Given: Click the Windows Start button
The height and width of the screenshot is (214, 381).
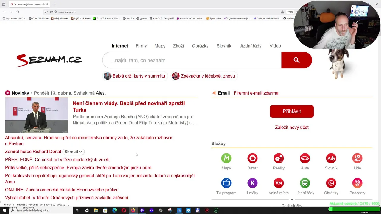Looking at the screenshot, I should pyautogui.click(x=4, y=210).
